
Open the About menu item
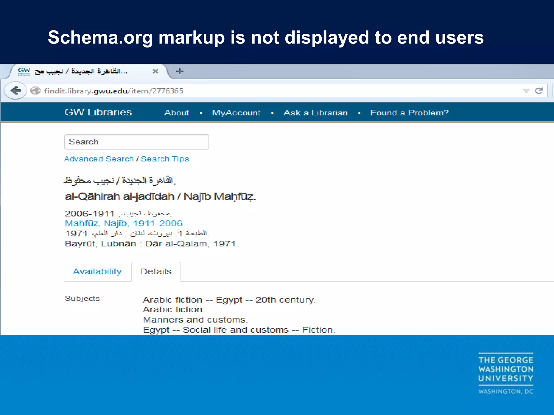[177, 113]
